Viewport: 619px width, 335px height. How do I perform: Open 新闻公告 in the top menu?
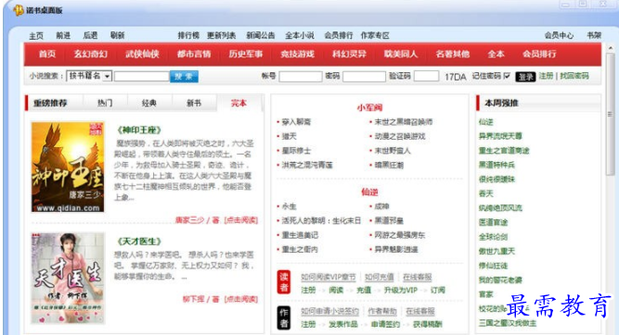(260, 35)
